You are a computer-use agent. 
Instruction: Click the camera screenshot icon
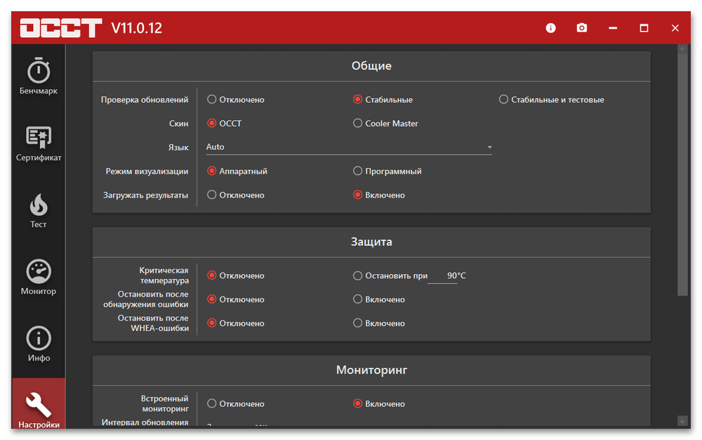pos(582,28)
